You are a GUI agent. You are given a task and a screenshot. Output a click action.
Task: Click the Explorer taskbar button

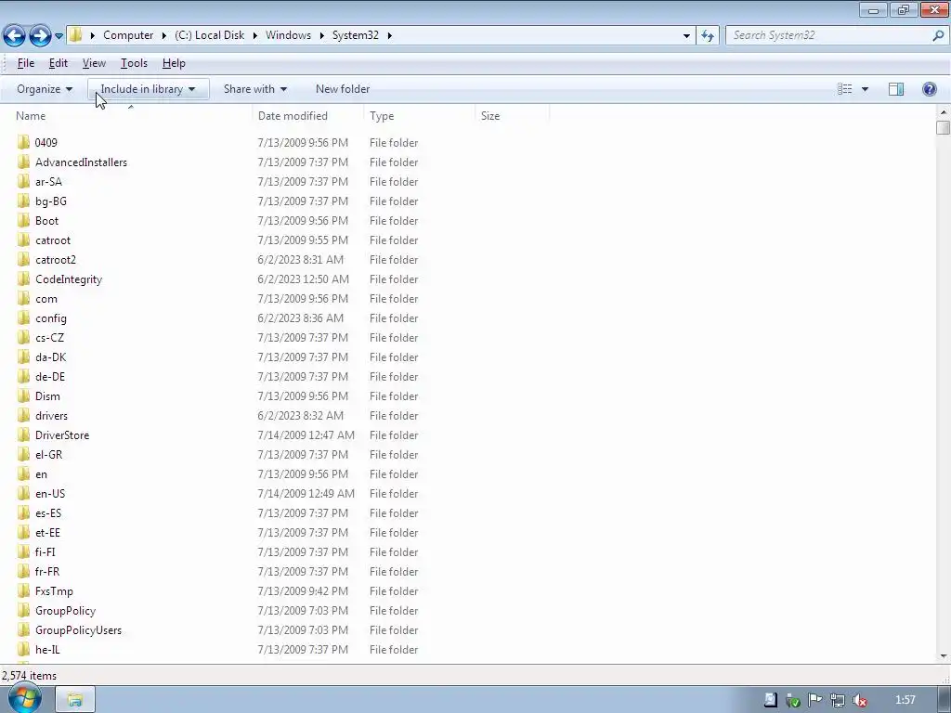(x=75, y=700)
